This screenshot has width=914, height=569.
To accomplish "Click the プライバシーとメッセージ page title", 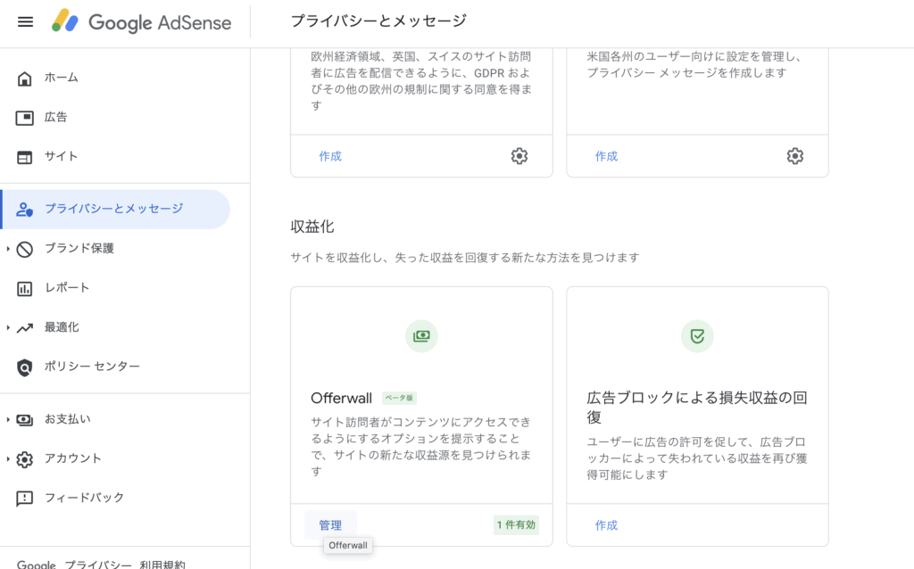I will (x=378, y=21).
